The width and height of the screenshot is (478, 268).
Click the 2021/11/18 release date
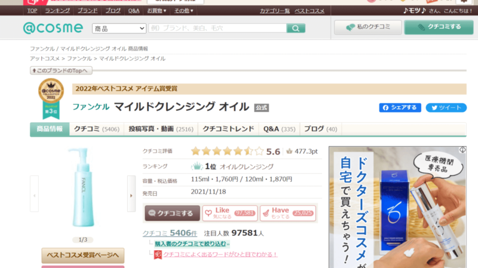[209, 192]
